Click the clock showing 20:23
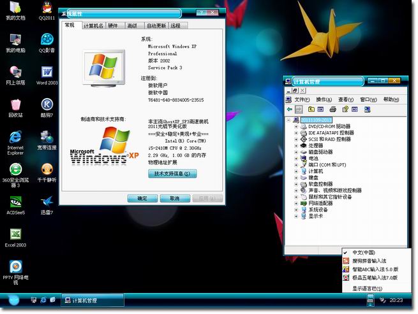 click(396, 300)
